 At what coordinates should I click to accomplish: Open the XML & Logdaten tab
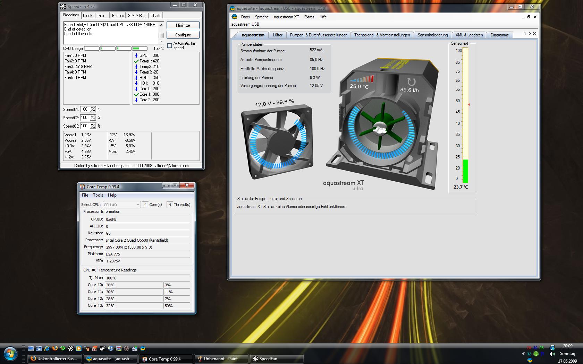pos(469,35)
